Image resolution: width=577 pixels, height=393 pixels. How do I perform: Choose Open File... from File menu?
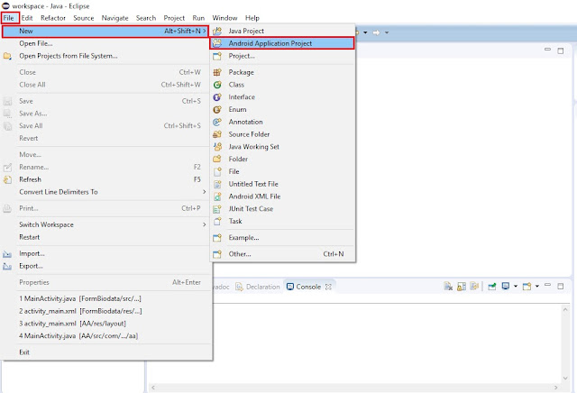105,43
